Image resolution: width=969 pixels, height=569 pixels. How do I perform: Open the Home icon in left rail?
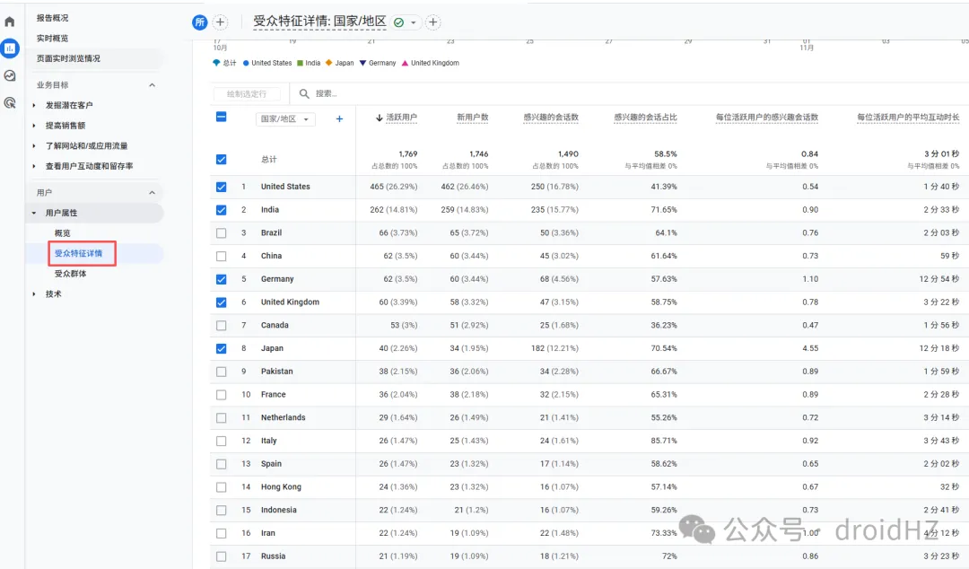(x=10, y=22)
